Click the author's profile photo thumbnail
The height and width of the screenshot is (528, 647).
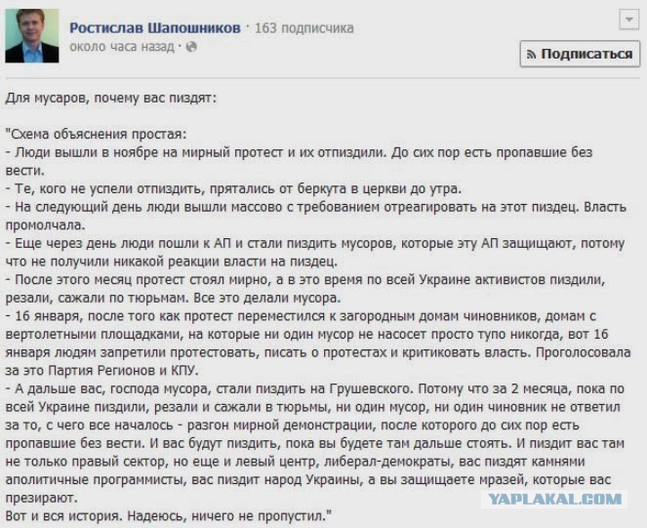click(32, 35)
